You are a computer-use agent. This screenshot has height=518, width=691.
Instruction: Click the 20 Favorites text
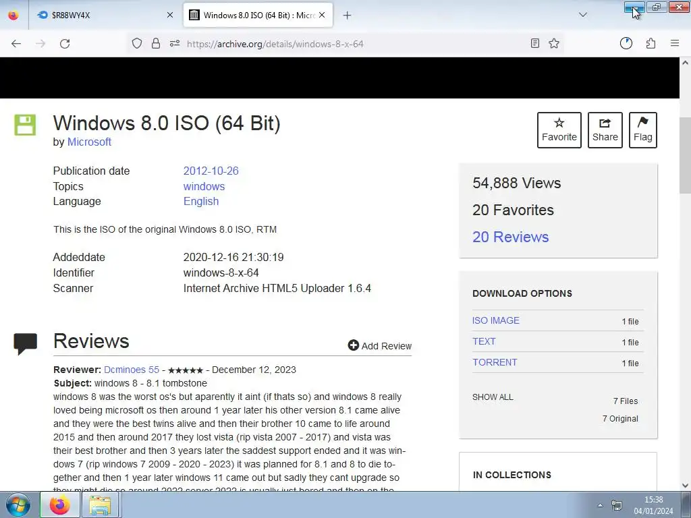point(513,210)
